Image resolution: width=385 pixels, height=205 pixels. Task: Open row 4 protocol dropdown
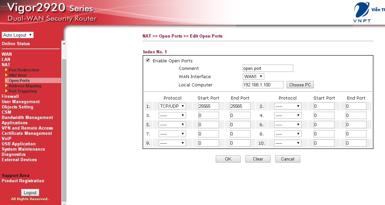point(288,115)
